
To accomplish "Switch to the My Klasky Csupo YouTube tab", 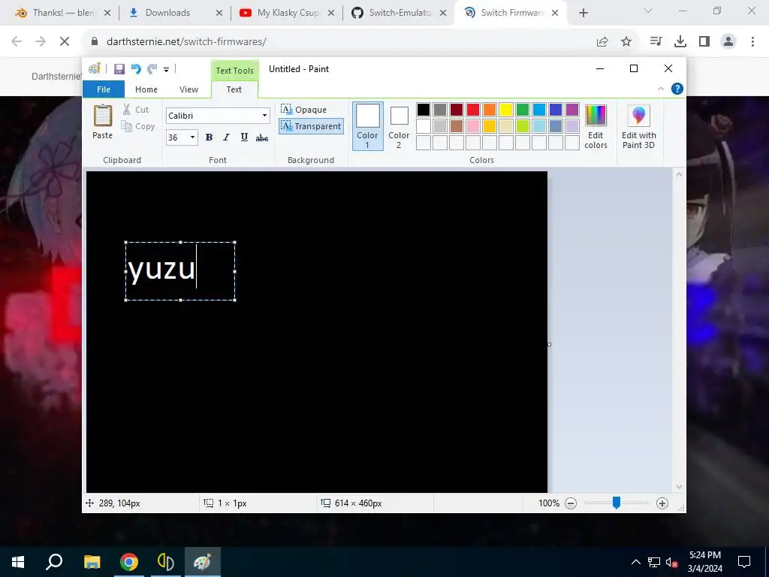I will click(x=287, y=13).
